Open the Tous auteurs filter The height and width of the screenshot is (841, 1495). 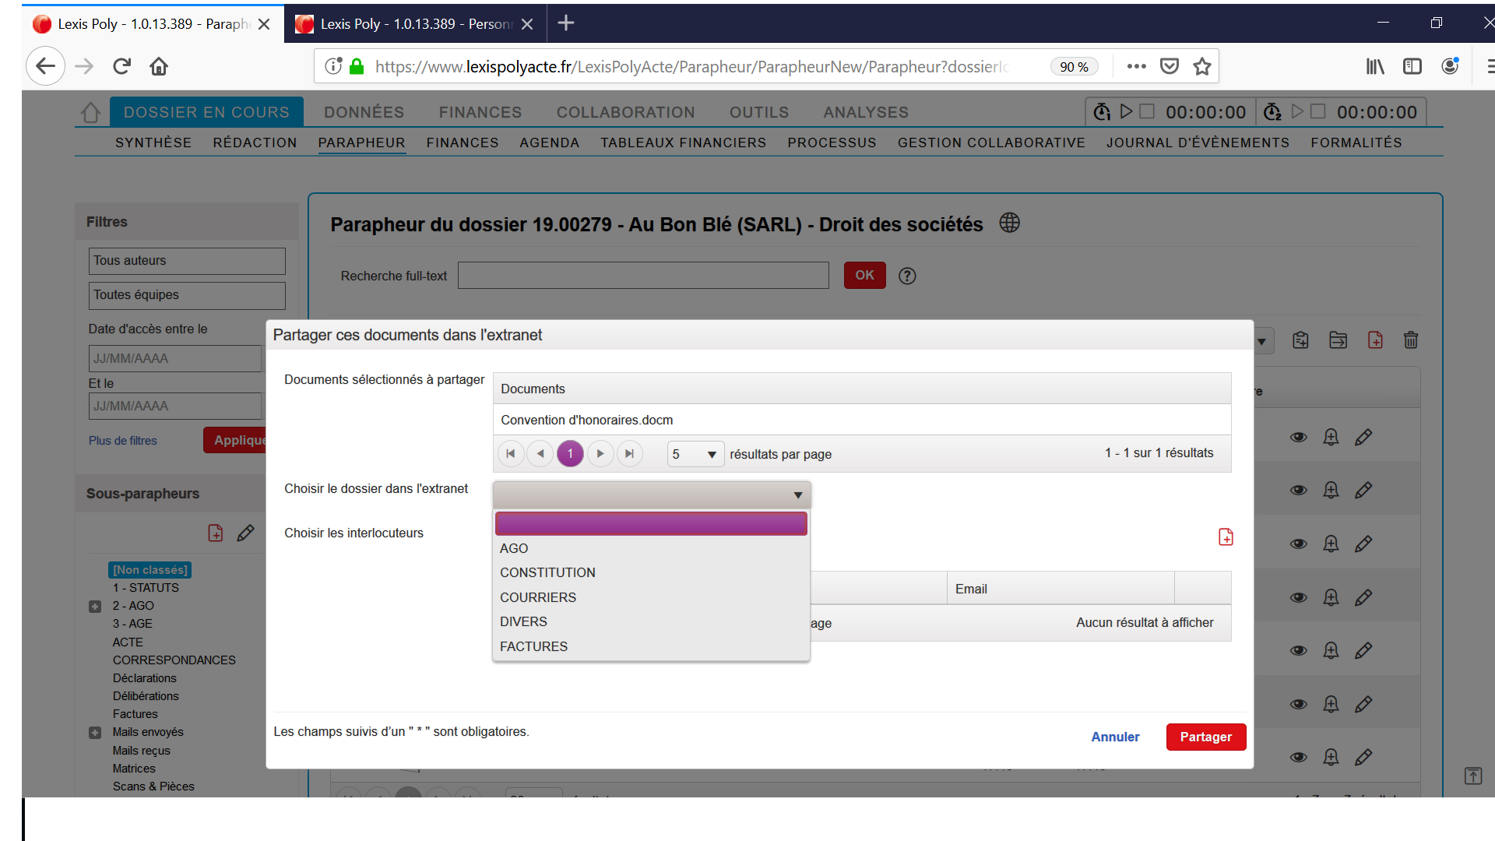[x=187, y=261]
